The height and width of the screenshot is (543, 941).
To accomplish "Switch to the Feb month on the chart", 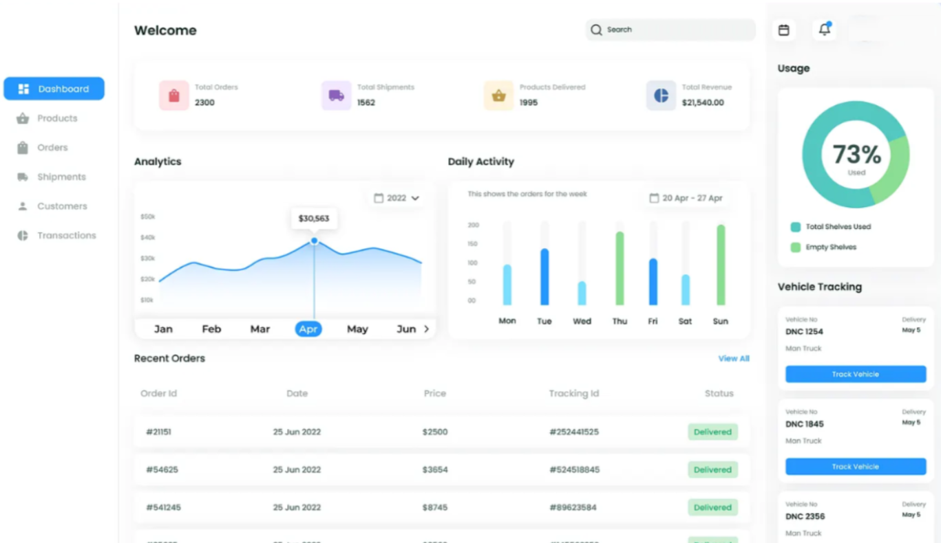I will 211,329.
